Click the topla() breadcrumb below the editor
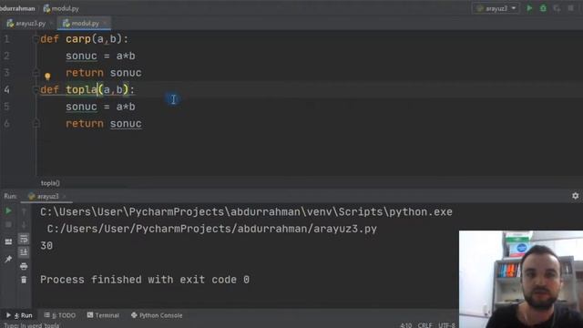 click(x=50, y=183)
